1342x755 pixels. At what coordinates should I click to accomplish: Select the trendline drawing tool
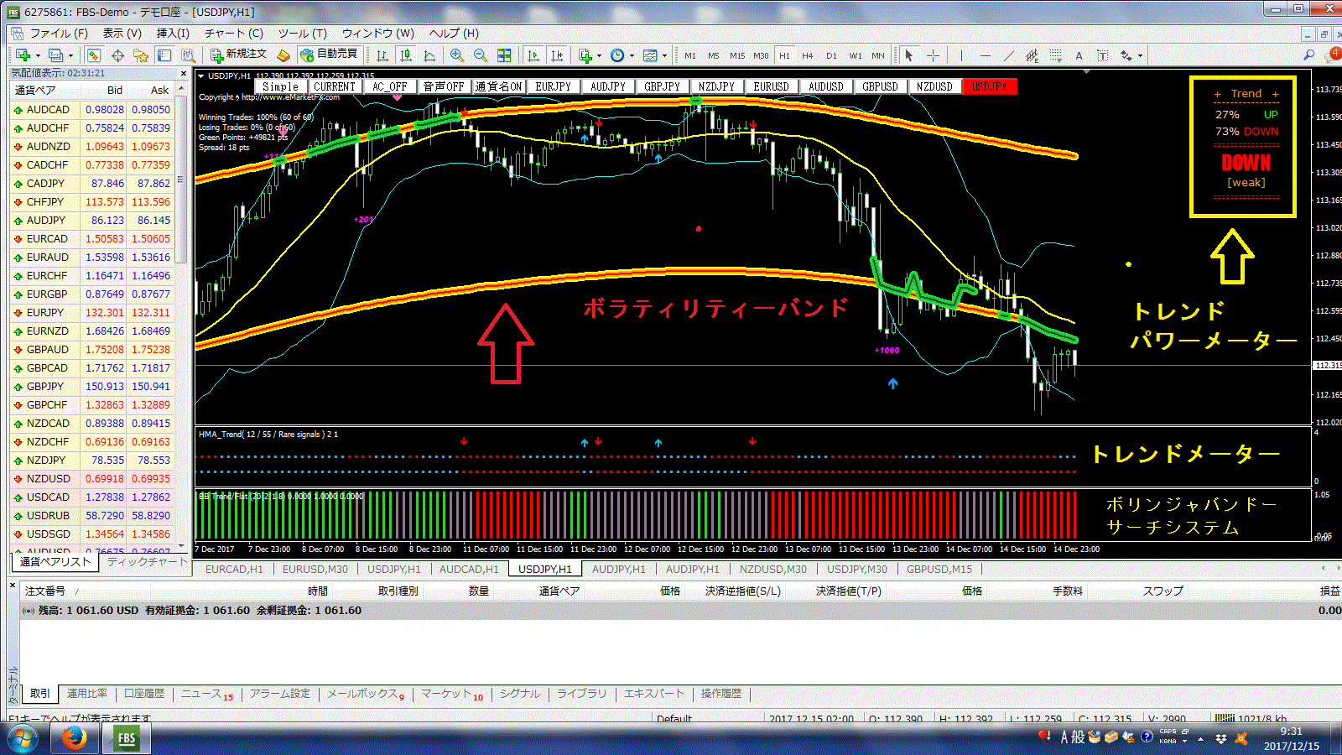point(1008,55)
